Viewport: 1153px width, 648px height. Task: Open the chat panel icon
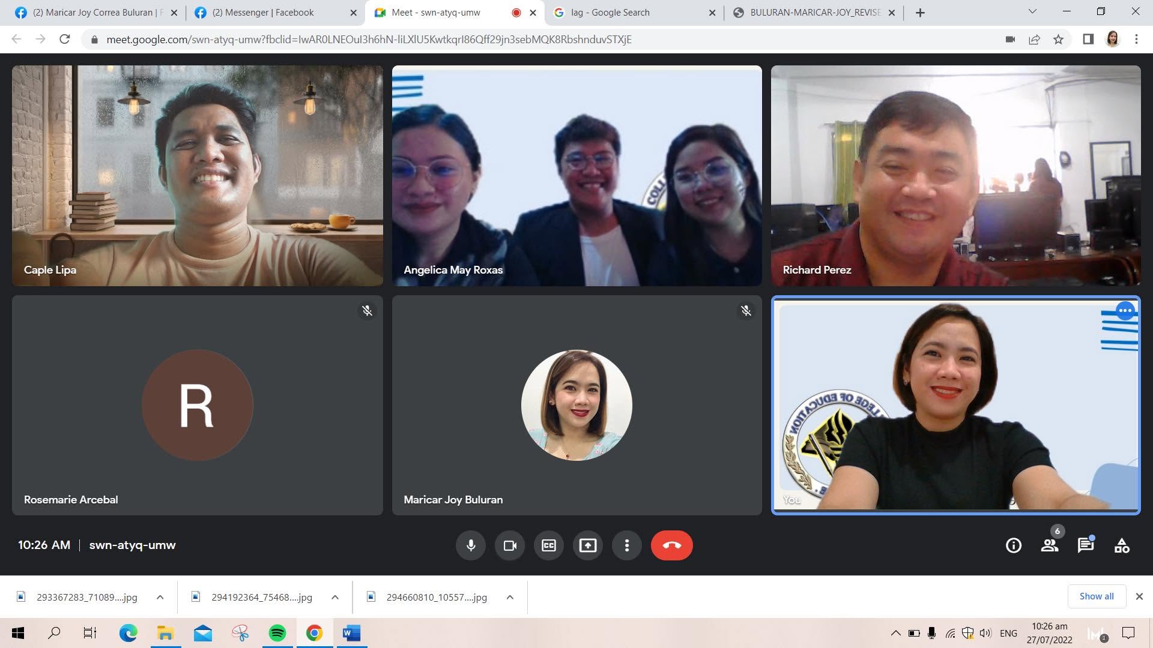point(1086,545)
